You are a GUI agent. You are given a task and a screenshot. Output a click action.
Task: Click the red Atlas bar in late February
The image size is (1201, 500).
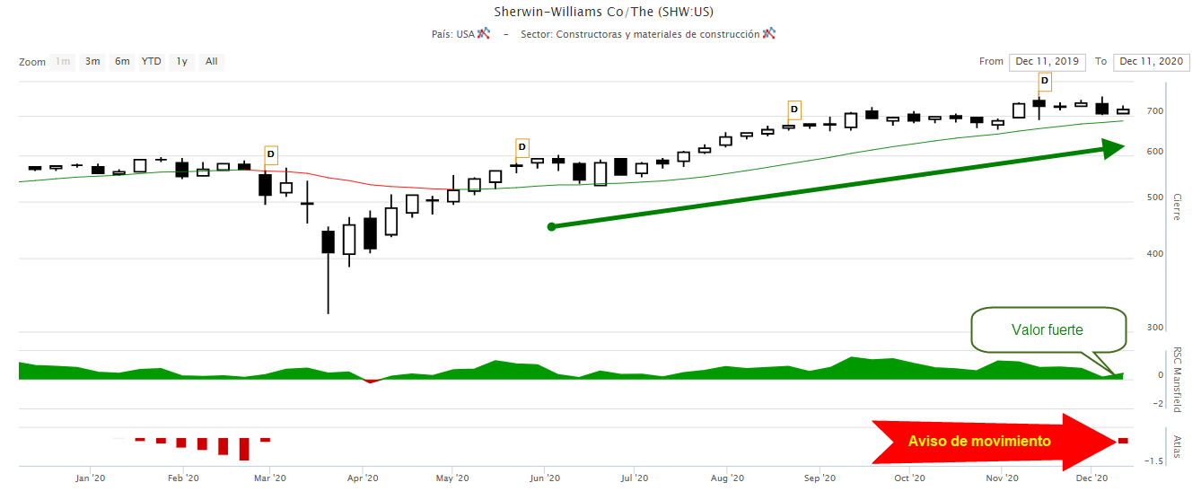244,449
